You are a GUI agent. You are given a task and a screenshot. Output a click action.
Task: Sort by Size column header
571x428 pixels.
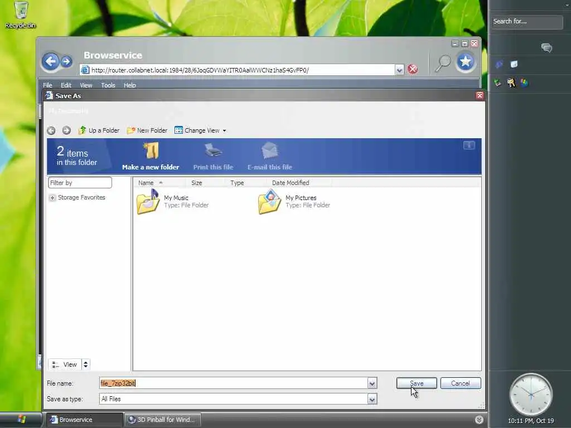[x=205, y=183]
